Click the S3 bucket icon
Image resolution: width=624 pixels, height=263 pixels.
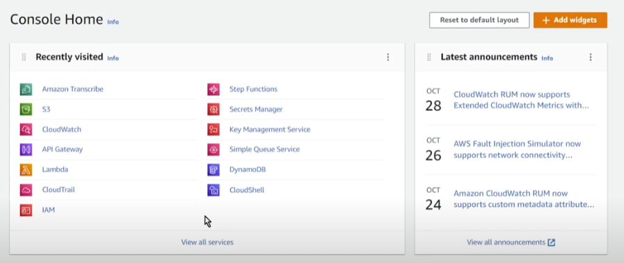pyautogui.click(x=26, y=109)
